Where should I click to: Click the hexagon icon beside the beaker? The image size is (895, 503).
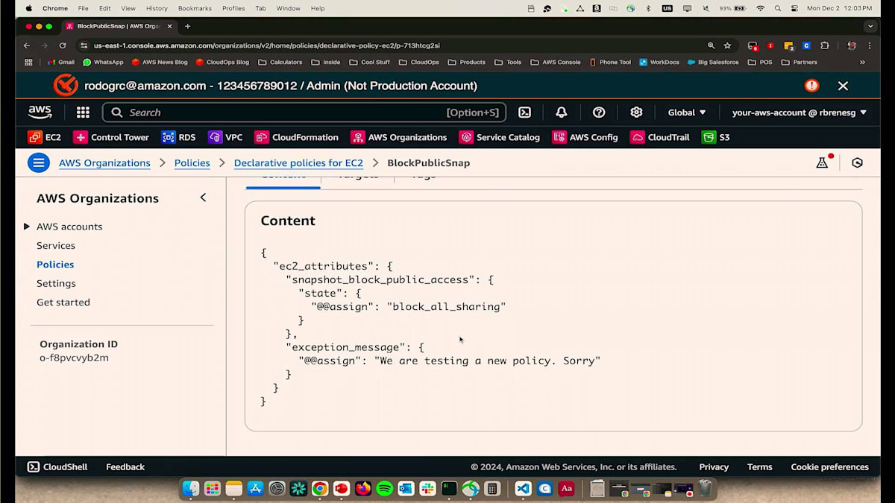[x=857, y=162]
